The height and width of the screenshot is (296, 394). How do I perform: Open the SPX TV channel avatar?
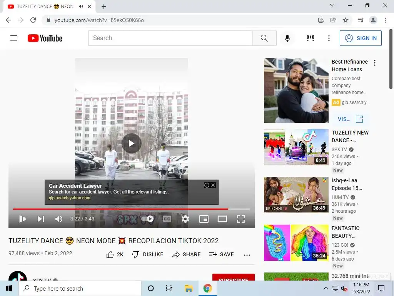(x=18, y=276)
